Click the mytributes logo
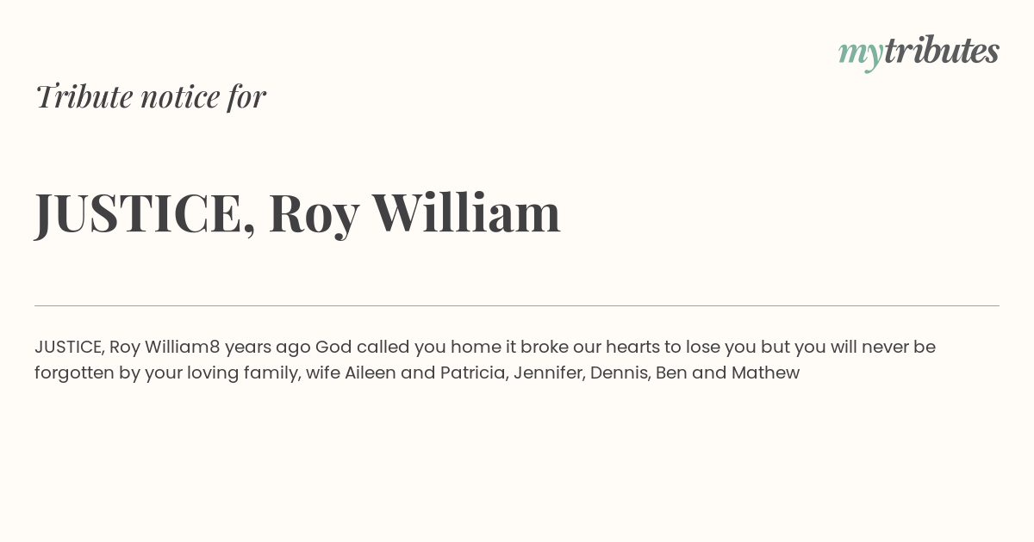 pos(919,52)
